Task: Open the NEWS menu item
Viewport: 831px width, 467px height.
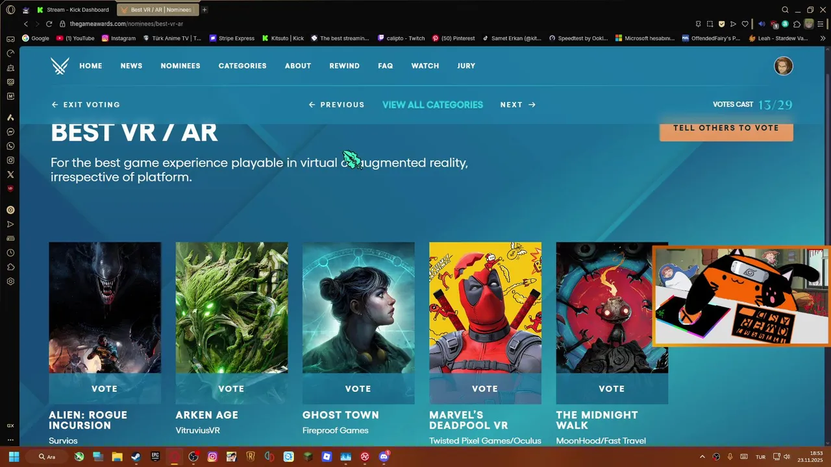Action: tap(131, 66)
